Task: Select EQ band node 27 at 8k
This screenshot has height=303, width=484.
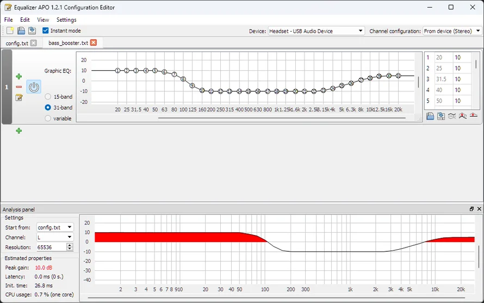Action: tap(361, 80)
